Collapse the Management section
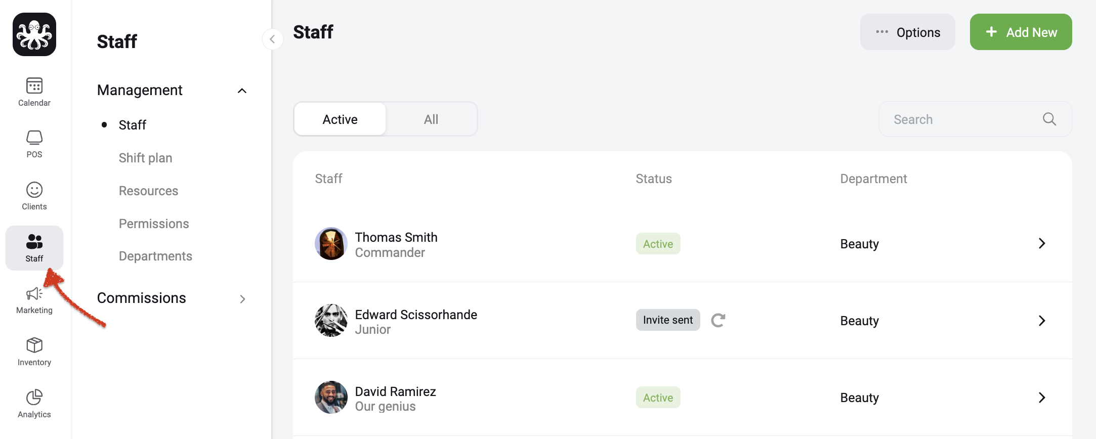Viewport: 1096px width, 439px height. (242, 91)
